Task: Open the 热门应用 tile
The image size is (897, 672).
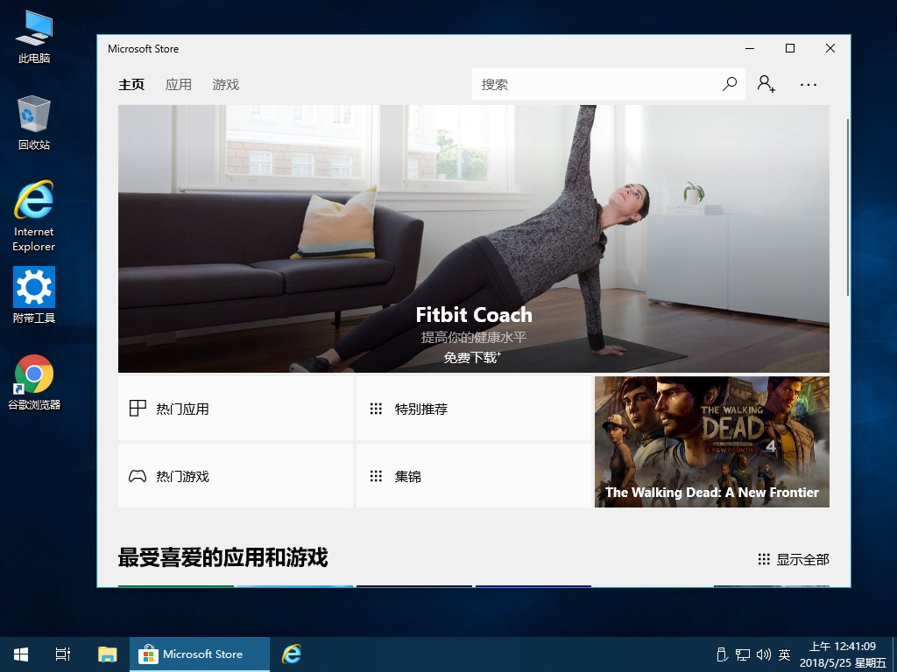Action: tap(235, 409)
